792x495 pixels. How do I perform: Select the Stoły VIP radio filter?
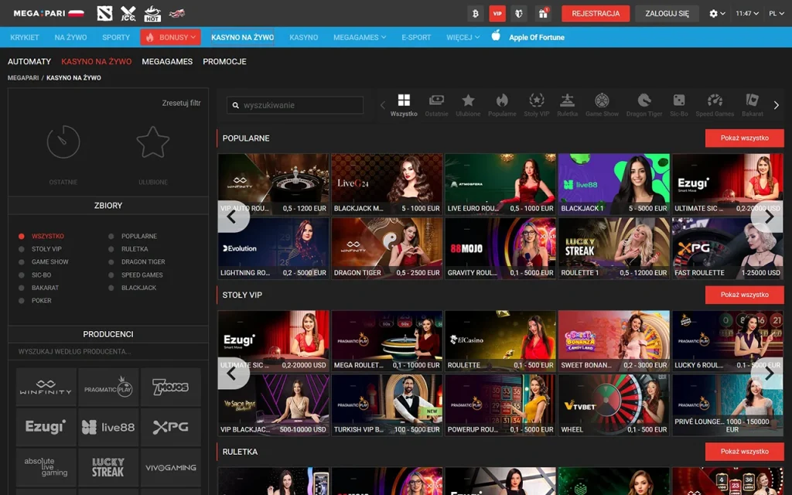tap(21, 249)
